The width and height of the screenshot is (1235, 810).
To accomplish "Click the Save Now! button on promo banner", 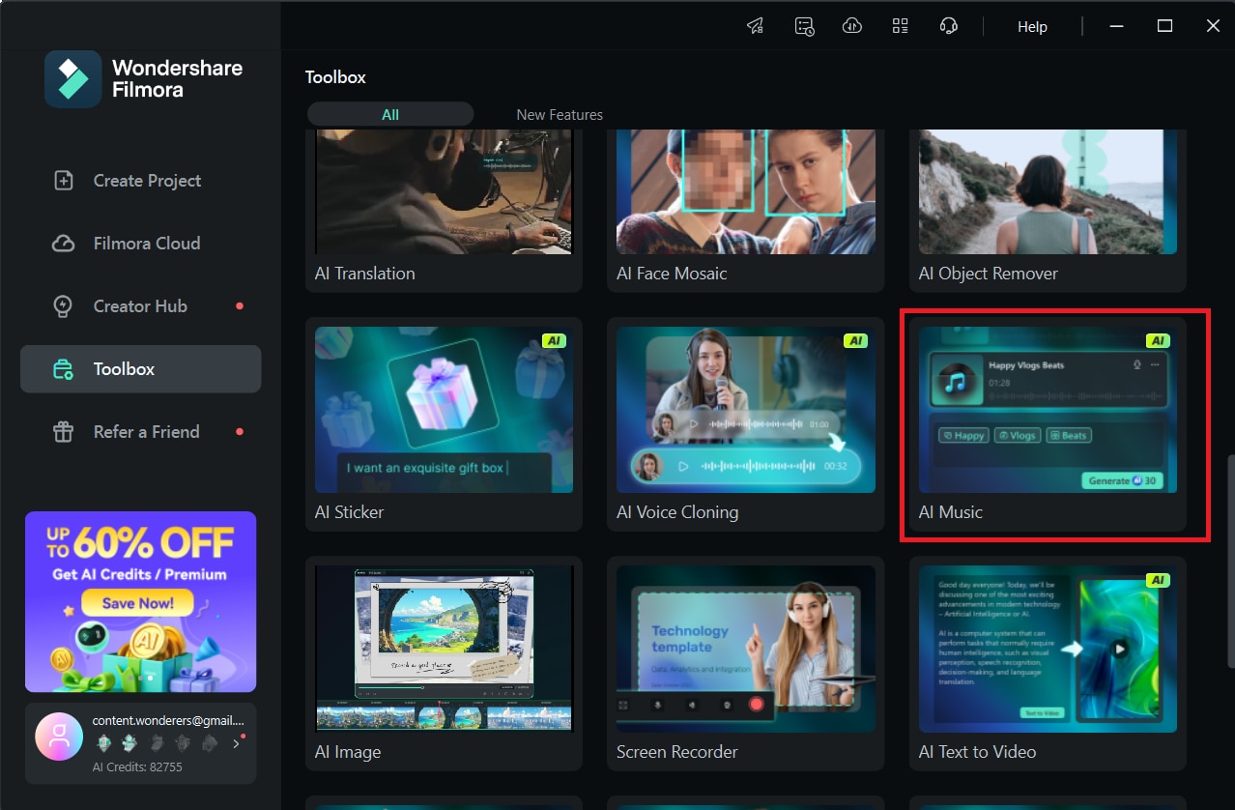I will point(137,603).
